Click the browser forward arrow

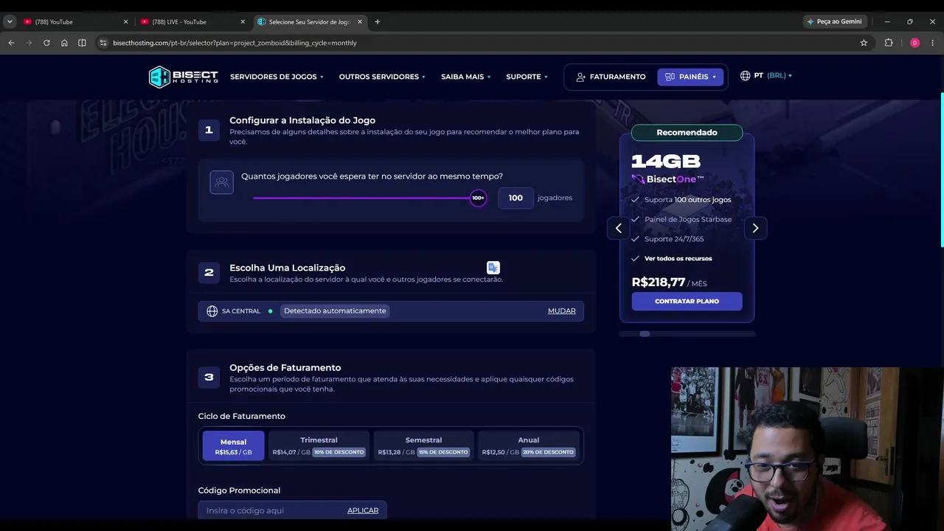(x=29, y=43)
